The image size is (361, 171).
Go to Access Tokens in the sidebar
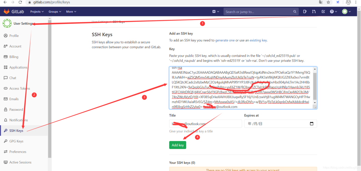19,89
